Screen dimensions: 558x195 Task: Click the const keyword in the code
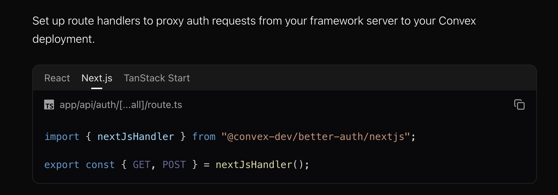pos(100,164)
